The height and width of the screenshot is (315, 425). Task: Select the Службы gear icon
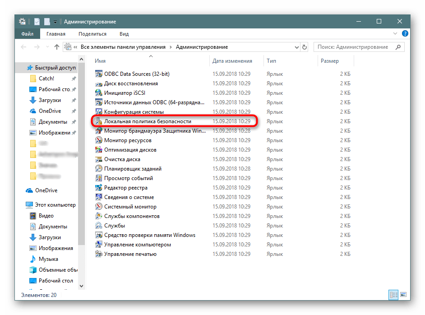click(99, 226)
